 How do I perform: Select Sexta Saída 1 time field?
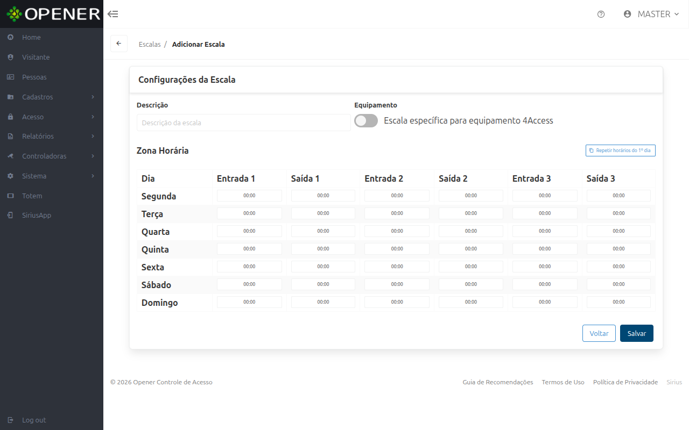pyautogui.click(x=323, y=267)
